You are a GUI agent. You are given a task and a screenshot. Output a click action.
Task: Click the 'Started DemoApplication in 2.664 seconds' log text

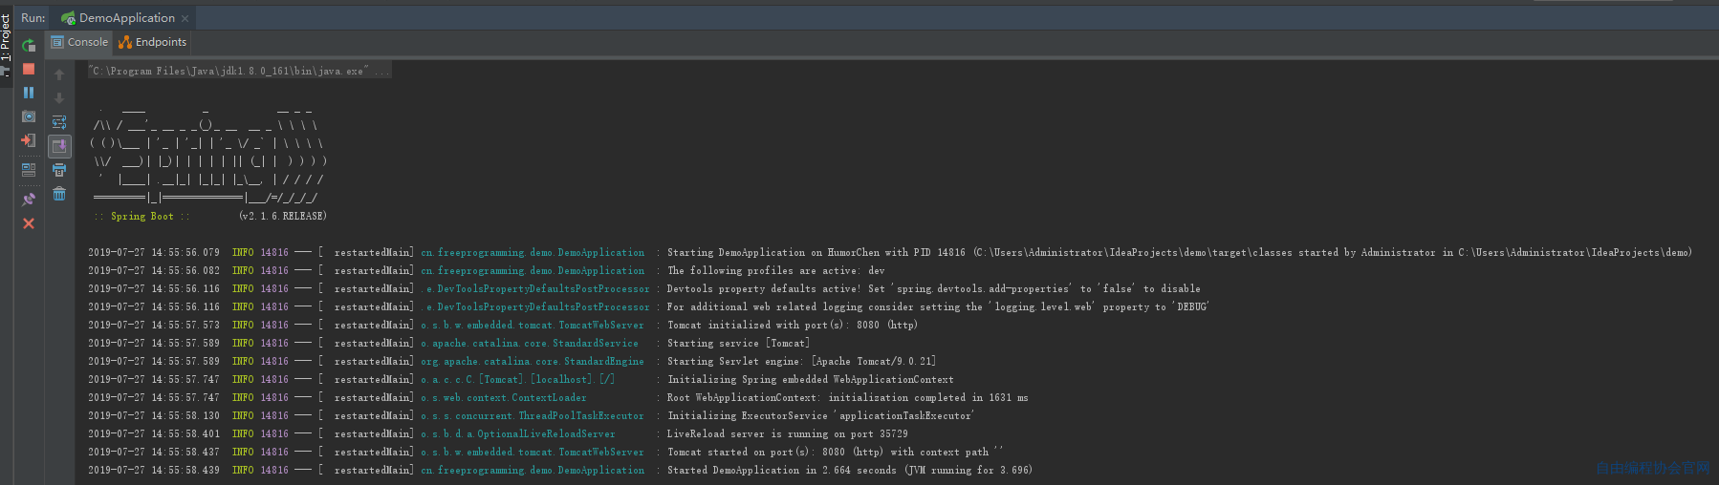[849, 471]
